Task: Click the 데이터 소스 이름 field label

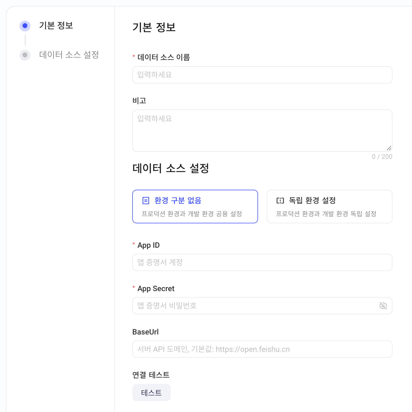Action: click(x=164, y=57)
